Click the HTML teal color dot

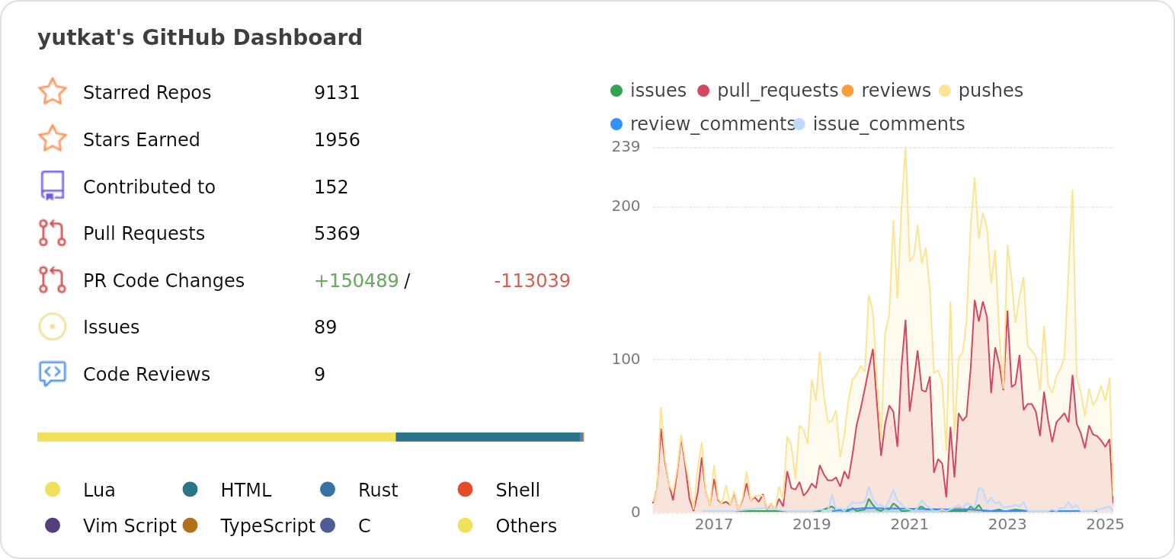[x=190, y=490]
